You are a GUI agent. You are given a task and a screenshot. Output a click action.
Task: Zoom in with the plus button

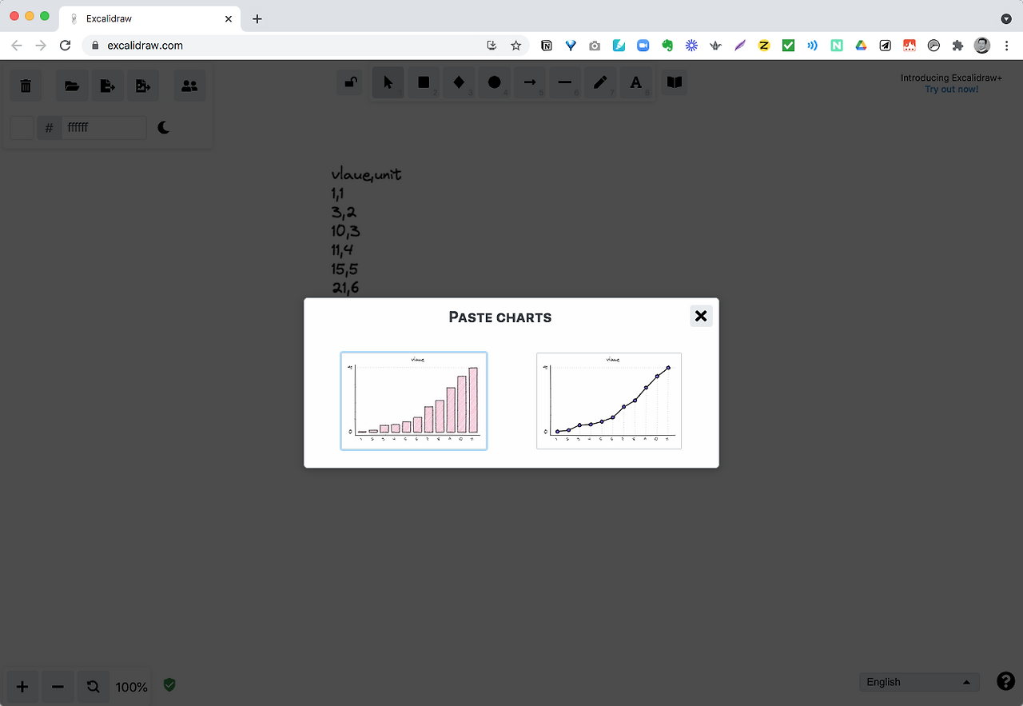pos(22,687)
